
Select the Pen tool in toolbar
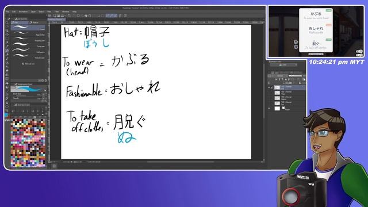(x=7, y=51)
